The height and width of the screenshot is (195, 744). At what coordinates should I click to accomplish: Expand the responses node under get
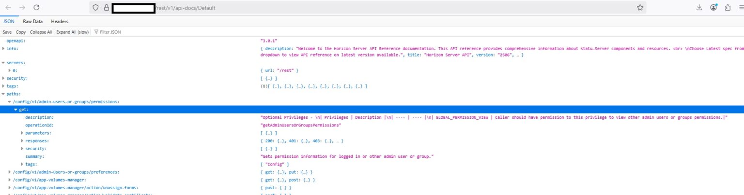(22, 140)
